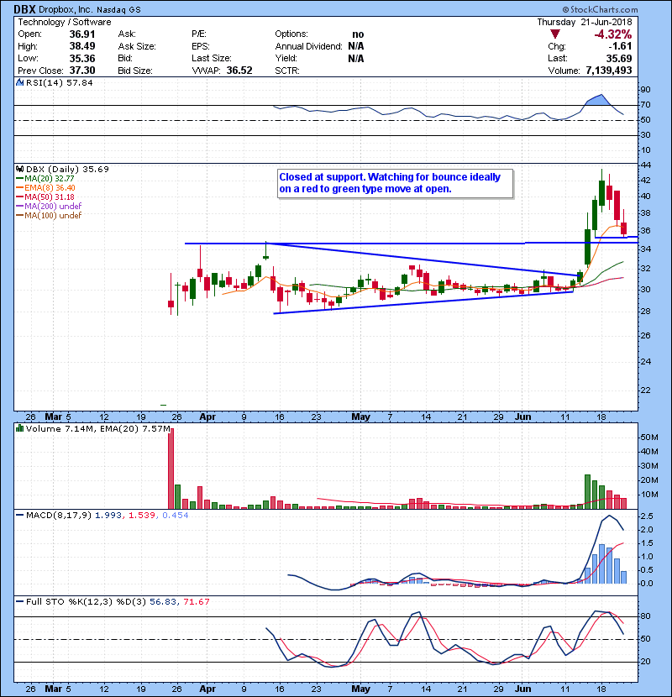Click the -4.32% percent change value

[x=612, y=34]
